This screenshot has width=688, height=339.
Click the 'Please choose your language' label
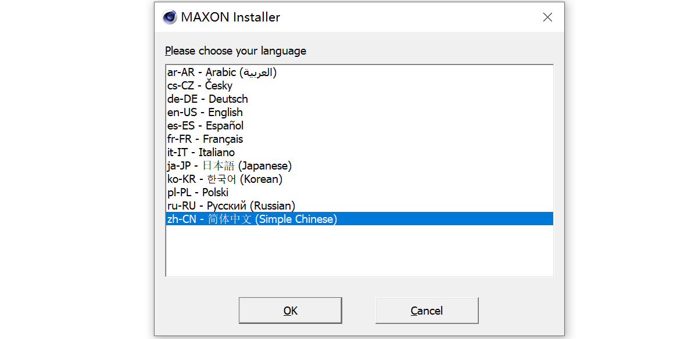(235, 51)
